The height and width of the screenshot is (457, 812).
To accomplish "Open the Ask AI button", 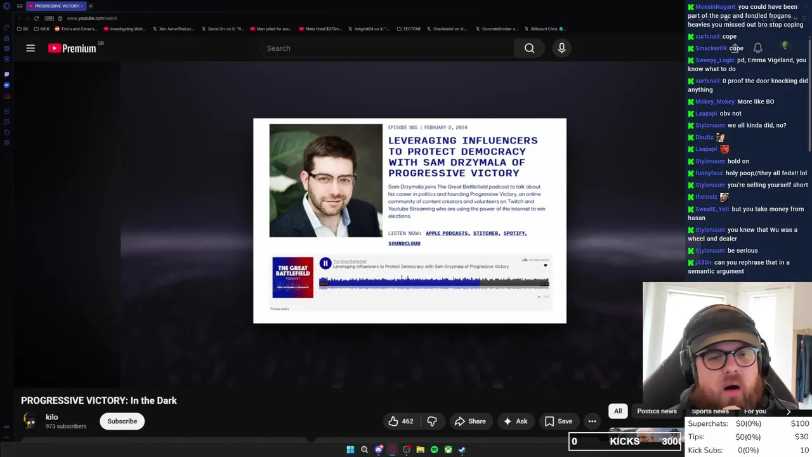I will [x=515, y=421].
